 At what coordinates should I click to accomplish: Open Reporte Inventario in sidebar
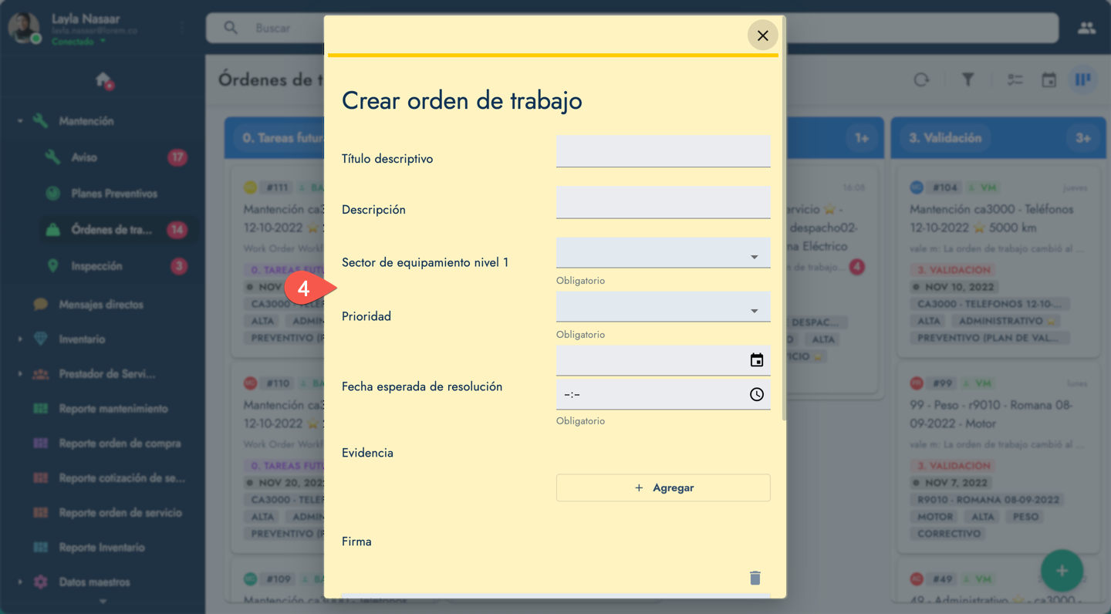pos(102,548)
